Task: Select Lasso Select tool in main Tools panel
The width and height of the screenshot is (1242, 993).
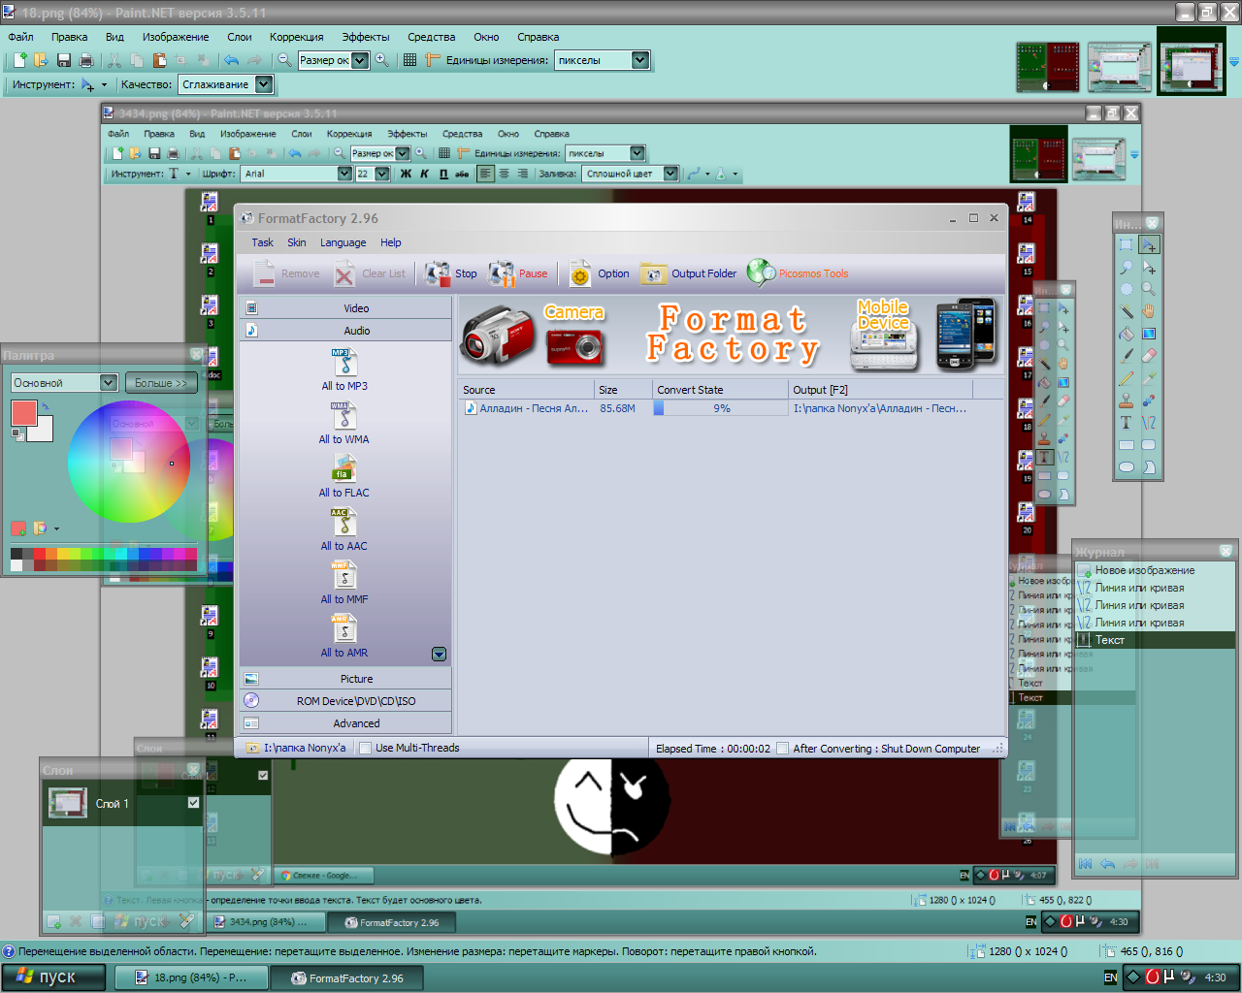Action: click(1126, 267)
